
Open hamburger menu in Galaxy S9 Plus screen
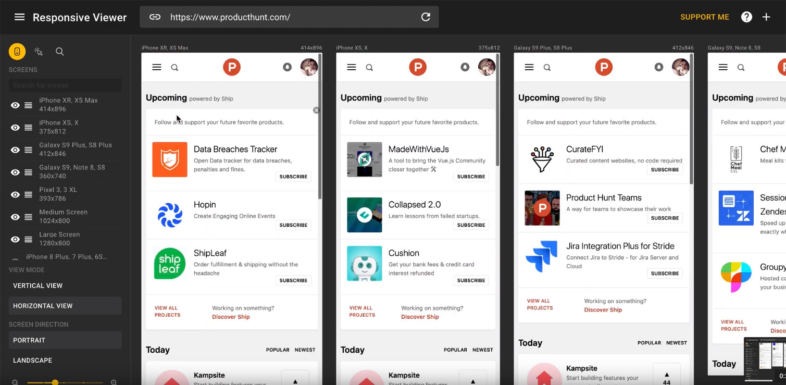tap(529, 67)
